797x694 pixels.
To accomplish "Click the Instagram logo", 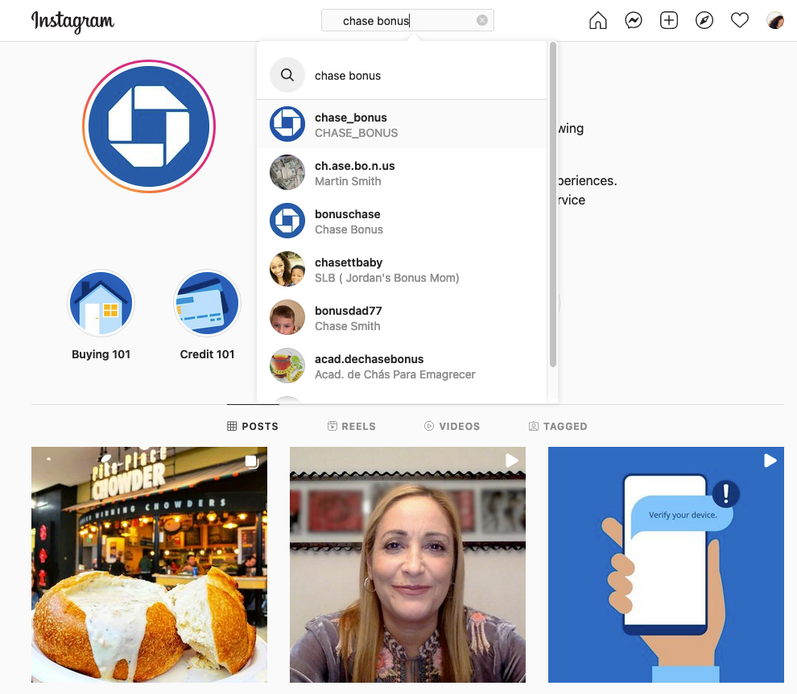I will [x=72, y=22].
